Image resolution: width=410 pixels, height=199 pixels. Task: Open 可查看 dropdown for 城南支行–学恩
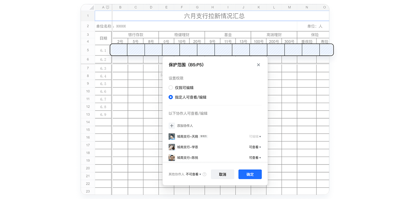tap(255, 147)
